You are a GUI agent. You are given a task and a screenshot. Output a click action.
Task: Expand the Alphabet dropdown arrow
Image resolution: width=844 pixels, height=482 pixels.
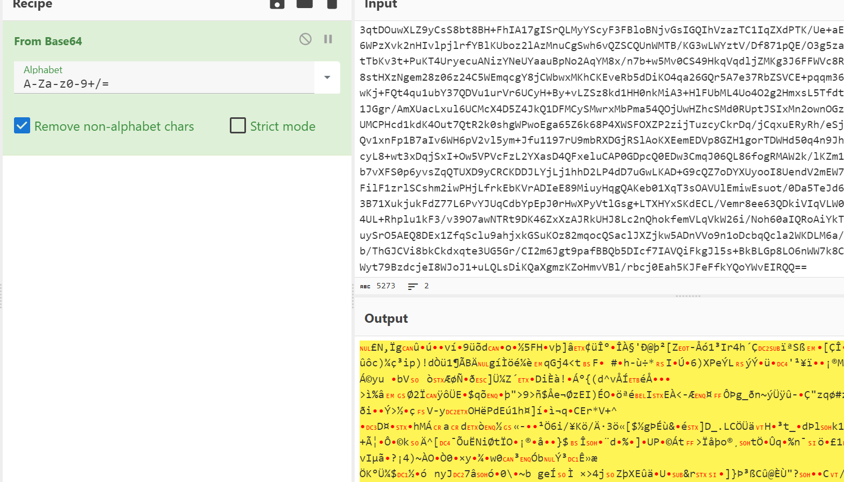[x=327, y=77]
